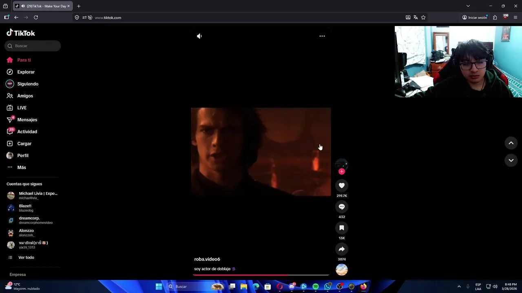
Task: Seek on the red video progress bar
Action: click(261, 275)
